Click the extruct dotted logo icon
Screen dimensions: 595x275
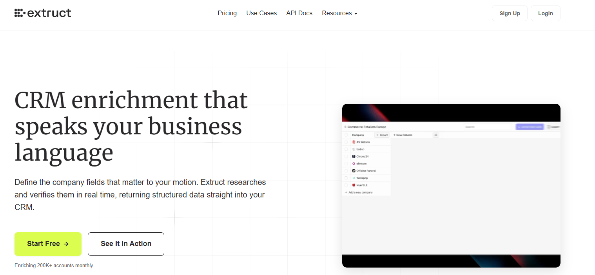(x=20, y=13)
